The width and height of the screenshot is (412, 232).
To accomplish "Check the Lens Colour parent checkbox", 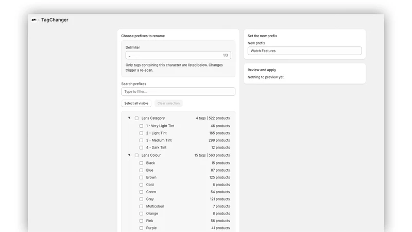I will point(136,155).
